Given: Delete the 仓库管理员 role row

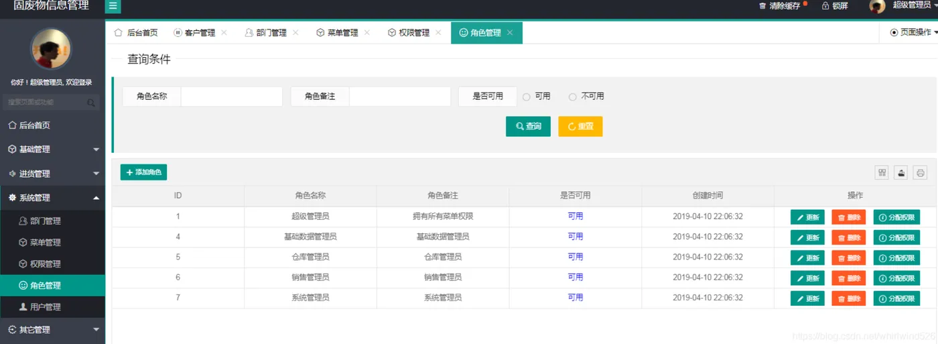Looking at the screenshot, I should (x=849, y=258).
